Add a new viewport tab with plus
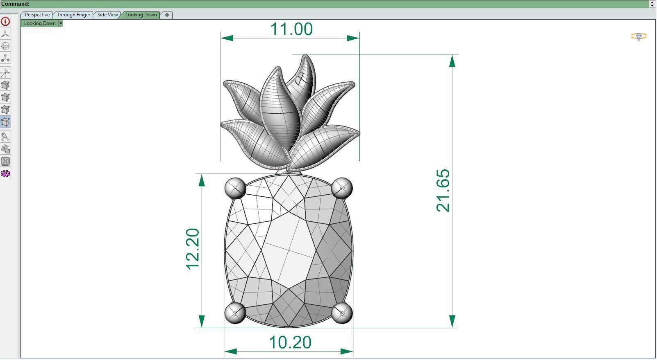The height and width of the screenshot is (360, 657). tap(167, 15)
